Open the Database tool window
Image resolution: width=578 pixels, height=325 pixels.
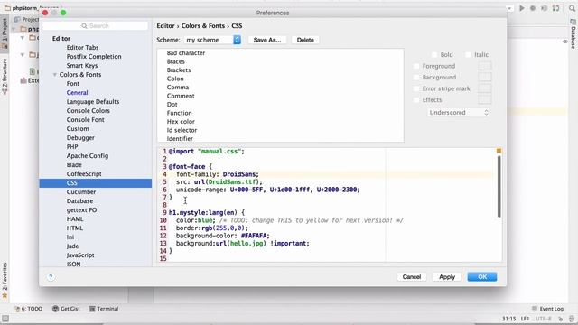pyautogui.click(x=573, y=34)
